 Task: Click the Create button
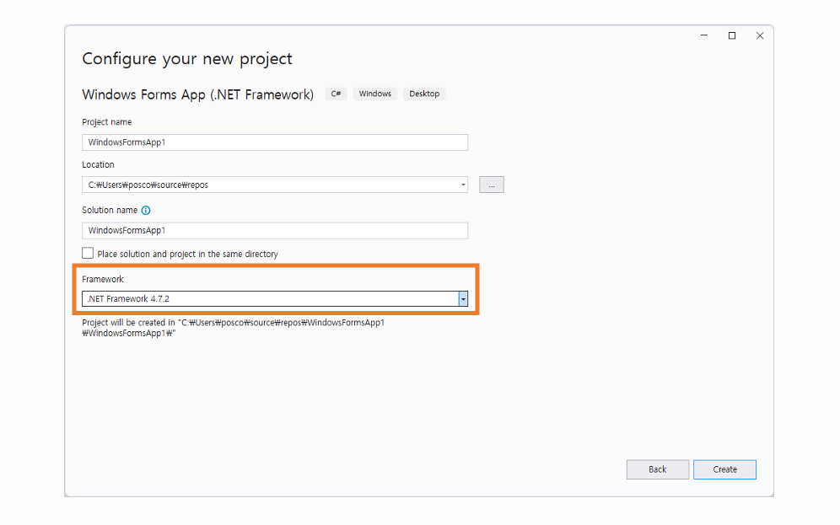pos(724,469)
